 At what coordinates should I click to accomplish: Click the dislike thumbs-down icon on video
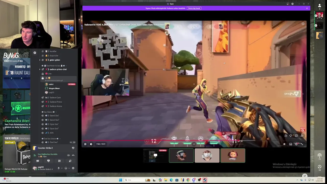tap(291, 136)
